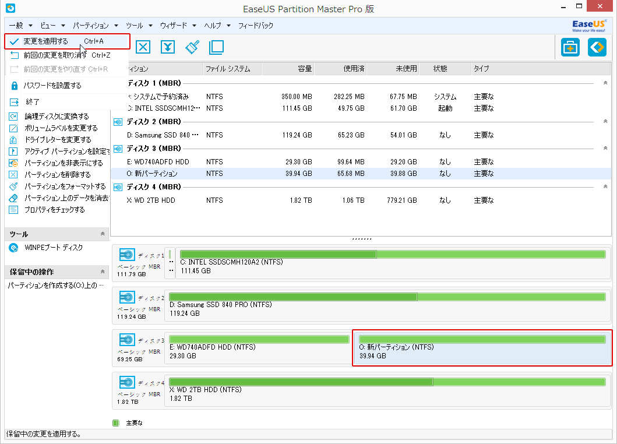The height and width of the screenshot is (444, 617).
Task: Select the O: 新パーティション block in disk map
Action: pyautogui.click(x=482, y=348)
